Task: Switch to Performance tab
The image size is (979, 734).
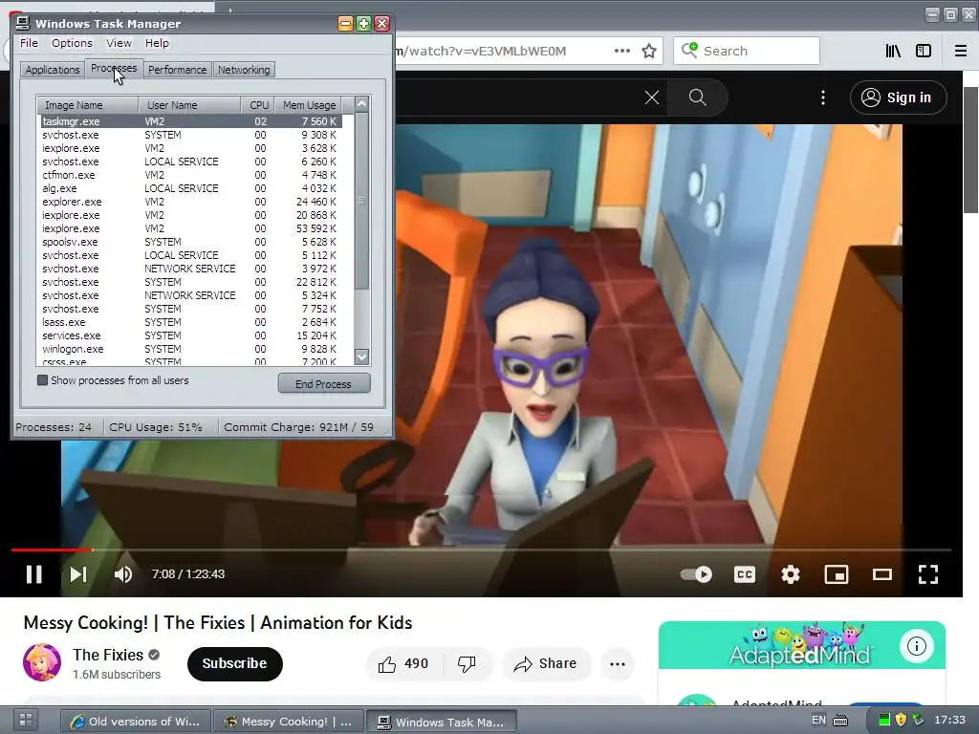Action: [x=177, y=70]
